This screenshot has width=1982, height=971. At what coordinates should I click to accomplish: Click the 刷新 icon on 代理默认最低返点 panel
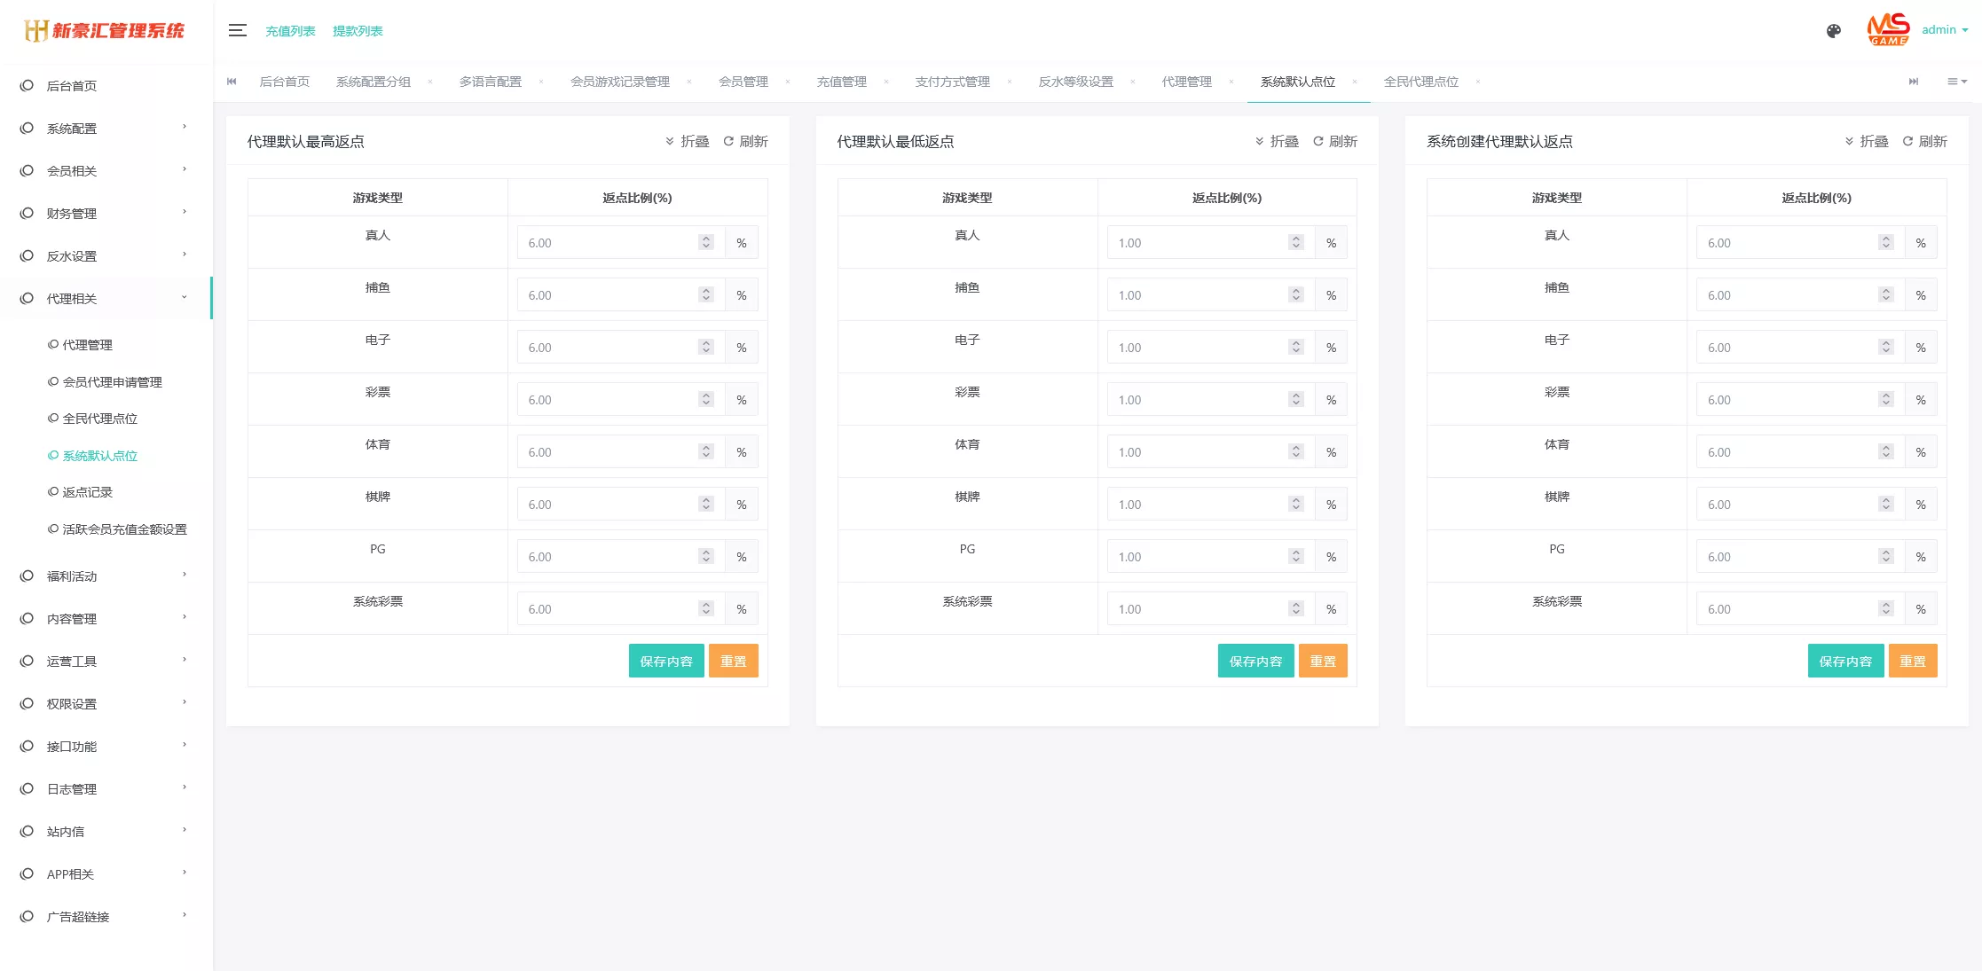(x=1335, y=141)
